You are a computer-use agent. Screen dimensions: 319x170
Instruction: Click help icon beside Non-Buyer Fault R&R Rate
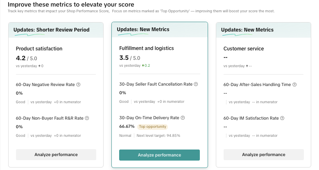tap(87, 118)
